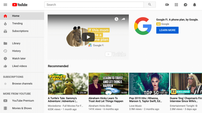Click the Google Fi label in ad video
Viewport: 202px width, 113px height.
tap(96, 45)
